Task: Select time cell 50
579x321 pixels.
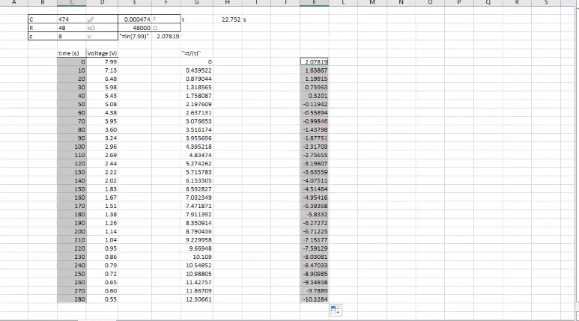Action: (72, 104)
